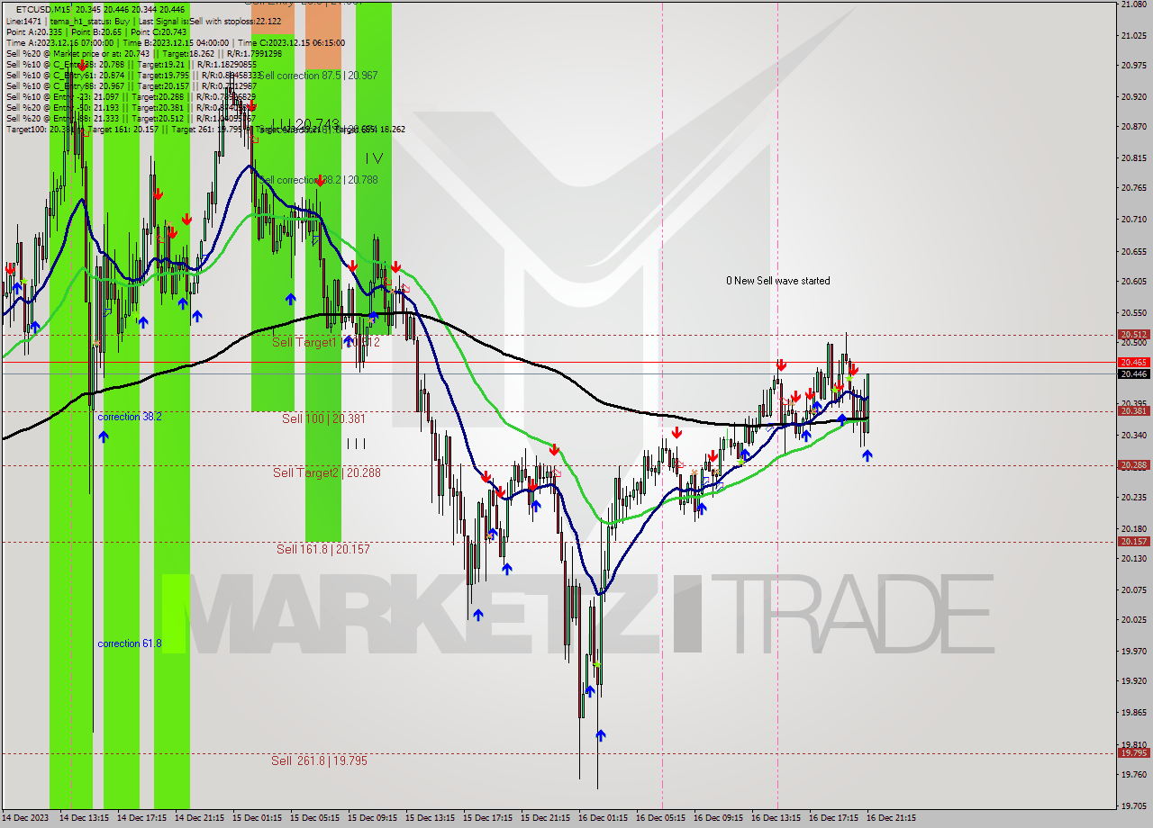Image resolution: width=1153 pixels, height=828 pixels.
Task: Click the 20.550 price axis value
Action: click(x=1133, y=312)
